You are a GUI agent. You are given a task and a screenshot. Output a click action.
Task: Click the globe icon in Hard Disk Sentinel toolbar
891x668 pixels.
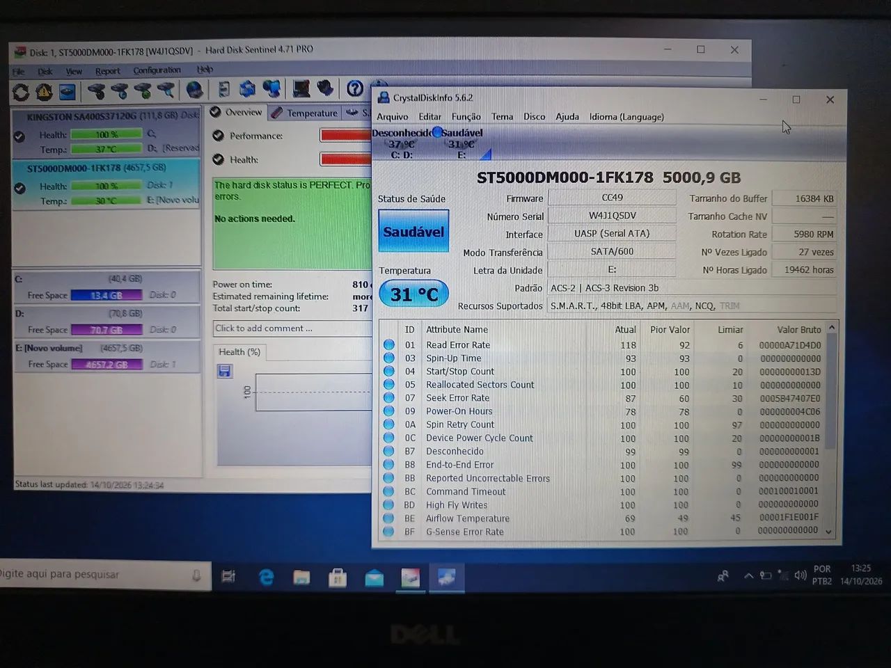click(195, 90)
